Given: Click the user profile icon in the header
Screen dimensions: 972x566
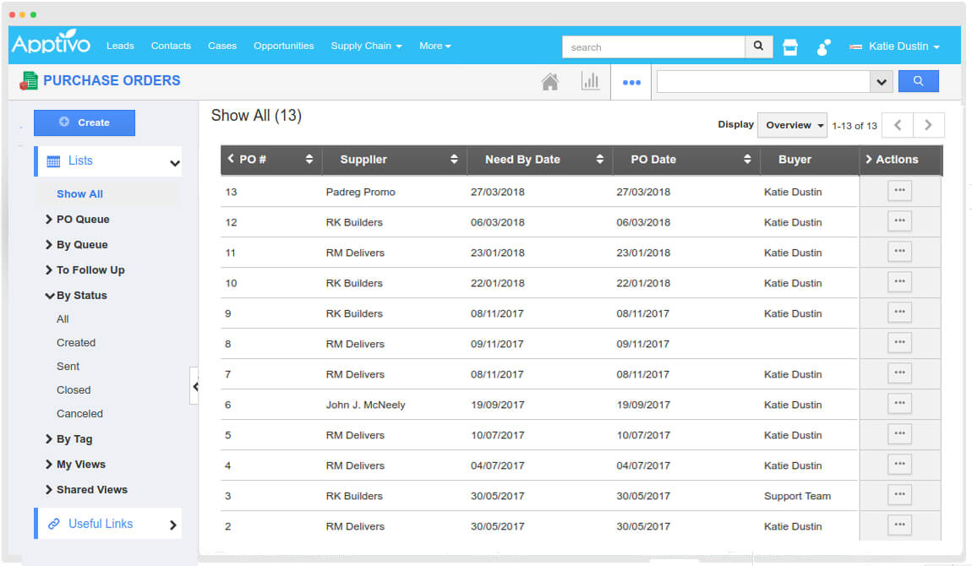Looking at the screenshot, I should click(x=822, y=46).
